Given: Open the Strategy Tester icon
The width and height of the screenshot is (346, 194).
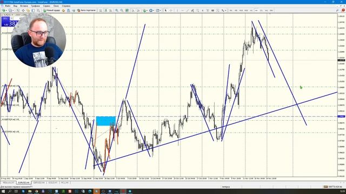Looking at the screenshot, I should tap(38, 10).
